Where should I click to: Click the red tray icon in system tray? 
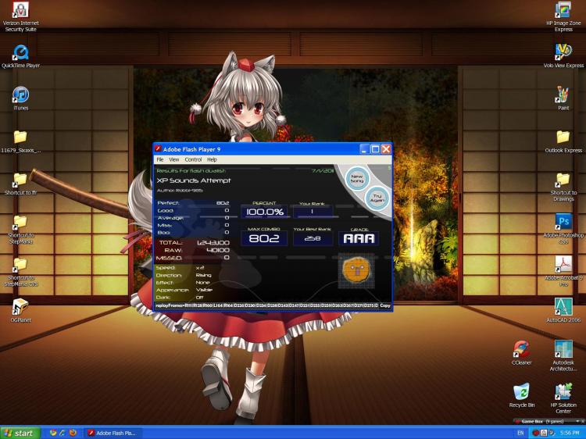pyautogui.click(x=535, y=433)
